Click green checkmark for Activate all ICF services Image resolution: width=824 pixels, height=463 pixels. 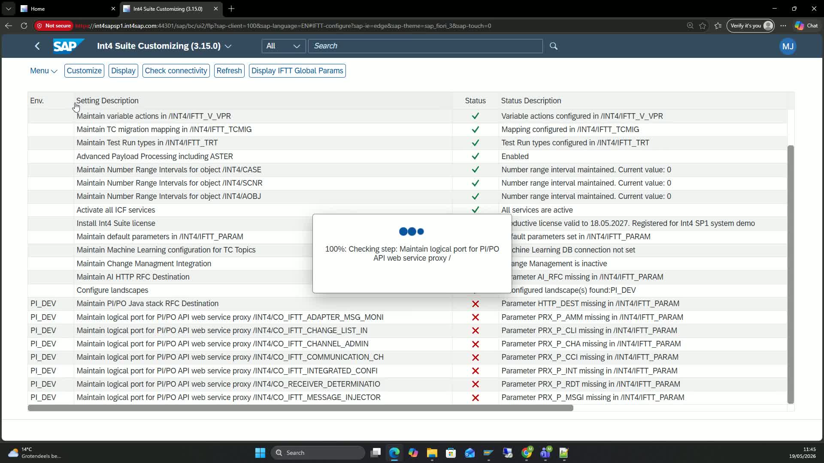click(x=475, y=210)
